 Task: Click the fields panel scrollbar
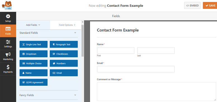(x=83, y=41)
